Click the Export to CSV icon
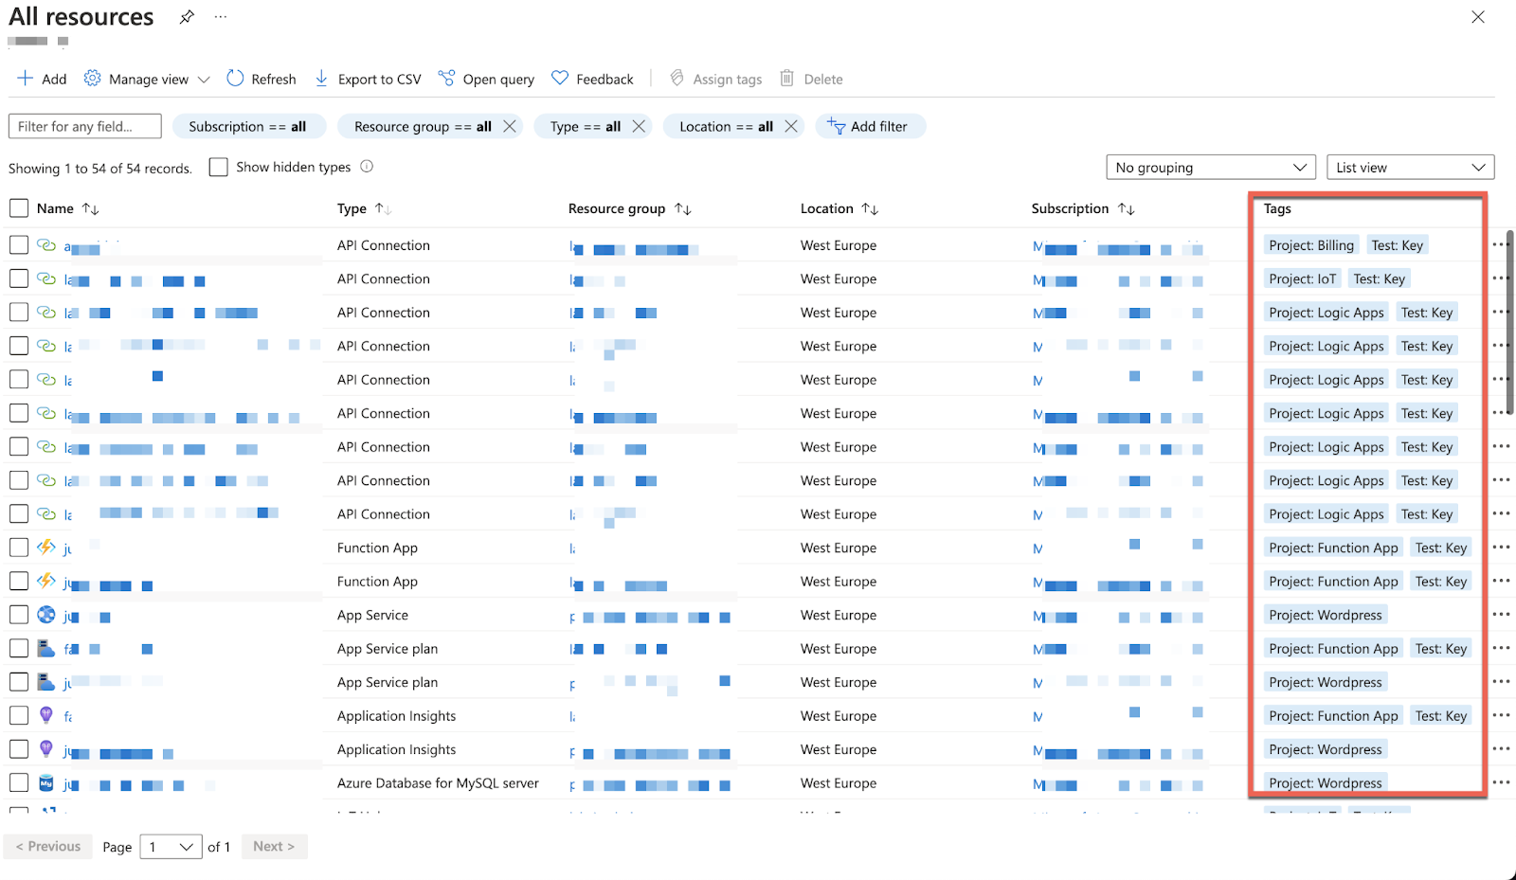1516x880 pixels. click(322, 79)
